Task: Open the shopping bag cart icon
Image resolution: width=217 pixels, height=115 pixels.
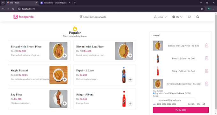Action: point(198,17)
